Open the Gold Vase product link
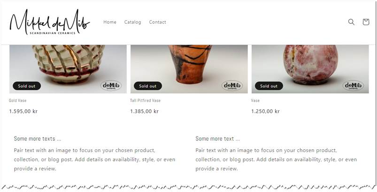 click(18, 100)
